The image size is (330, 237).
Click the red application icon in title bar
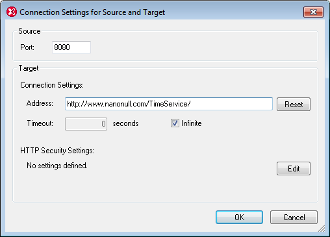point(12,12)
